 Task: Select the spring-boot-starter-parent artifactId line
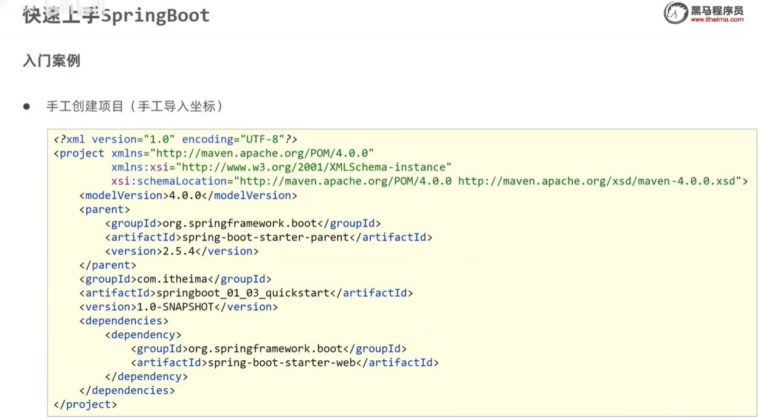pyautogui.click(x=269, y=237)
